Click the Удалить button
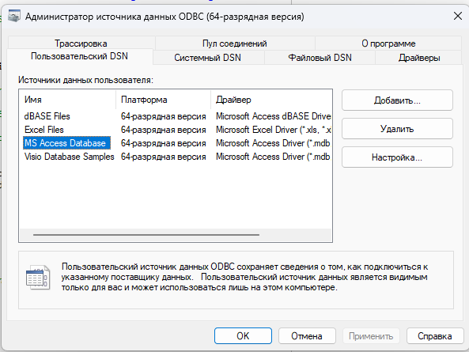 pyautogui.click(x=397, y=129)
